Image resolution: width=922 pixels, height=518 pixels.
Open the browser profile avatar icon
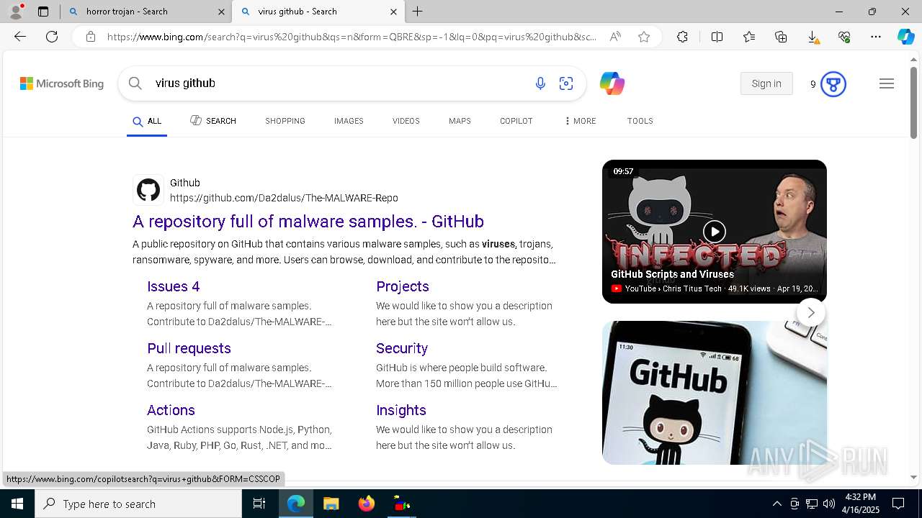pyautogui.click(x=16, y=12)
